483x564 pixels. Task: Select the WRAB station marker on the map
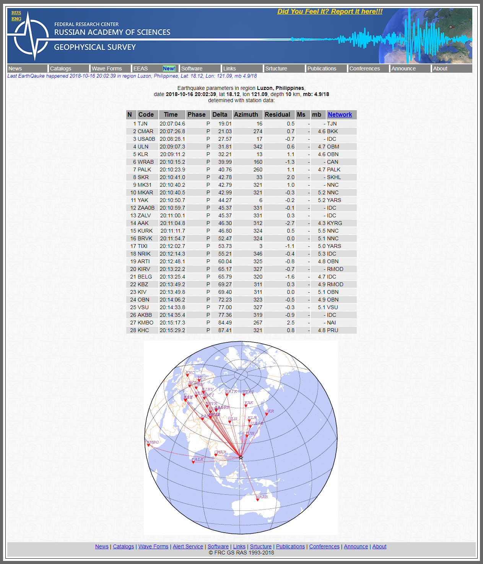(x=258, y=500)
